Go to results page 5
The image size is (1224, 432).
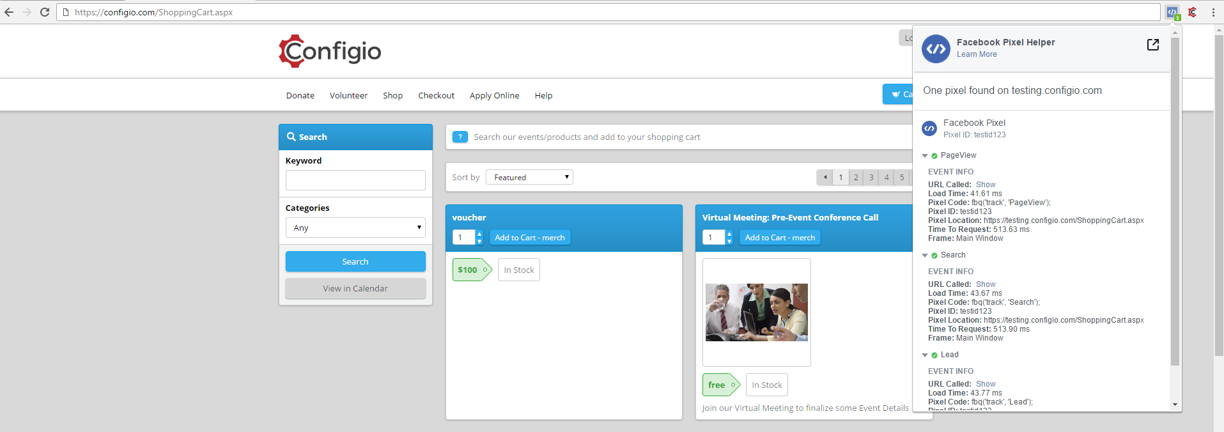coord(902,178)
